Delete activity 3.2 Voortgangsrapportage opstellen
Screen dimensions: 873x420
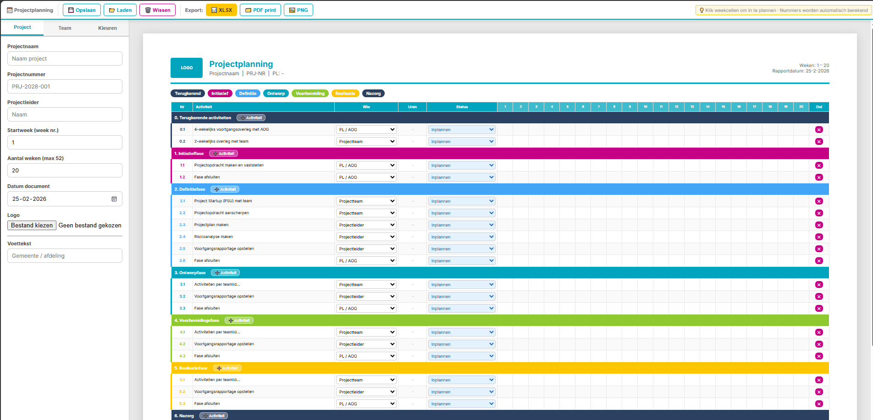[x=819, y=297]
